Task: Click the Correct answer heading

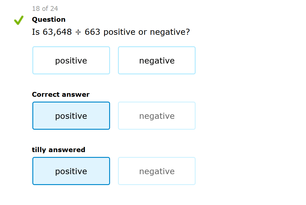Action: [x=60, y=95]
